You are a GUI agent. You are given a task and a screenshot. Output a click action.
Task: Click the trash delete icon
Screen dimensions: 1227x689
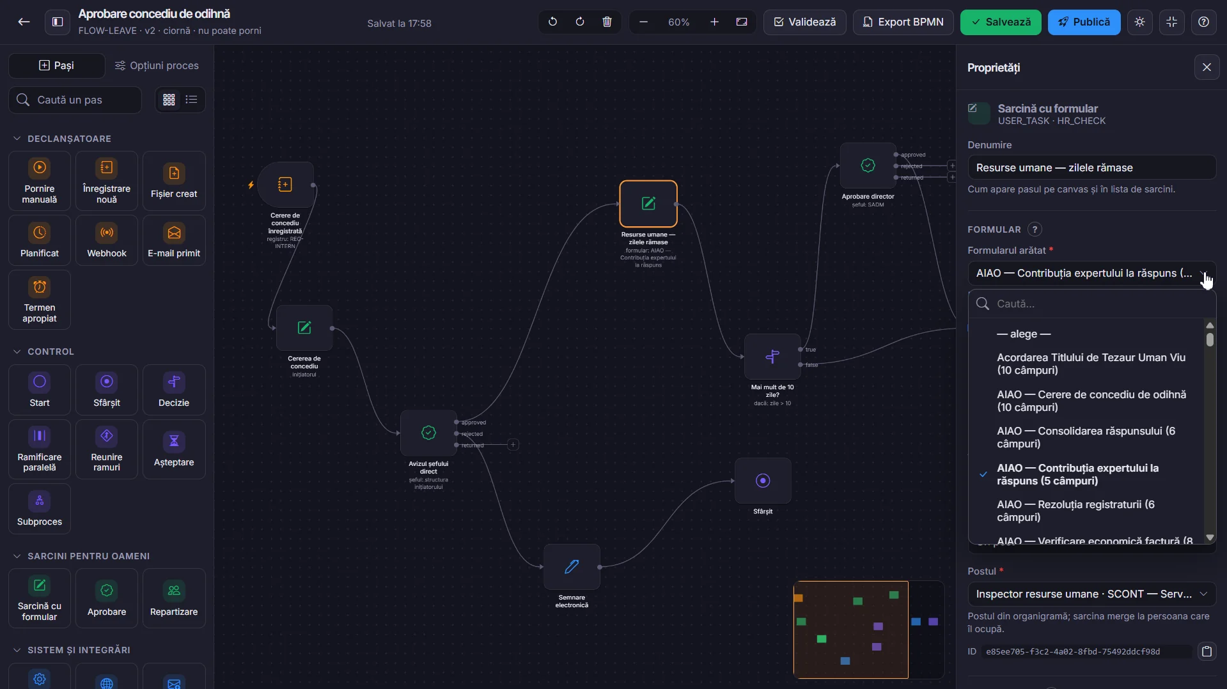607,22
